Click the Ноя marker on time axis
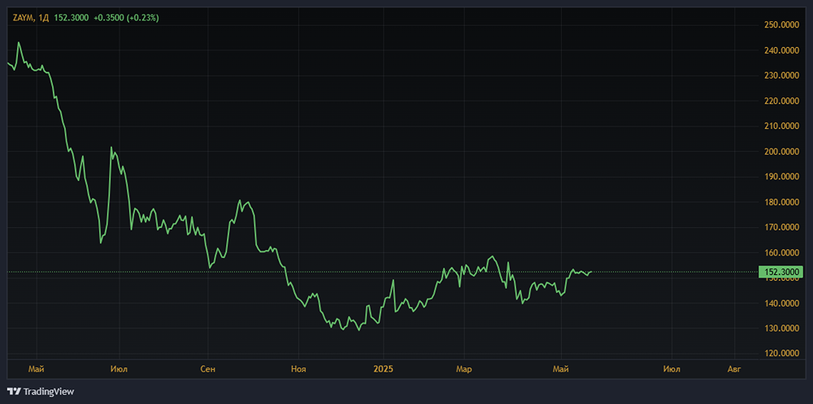The height and width of the screenshot is (404, 813). click(x=298, y=369)
